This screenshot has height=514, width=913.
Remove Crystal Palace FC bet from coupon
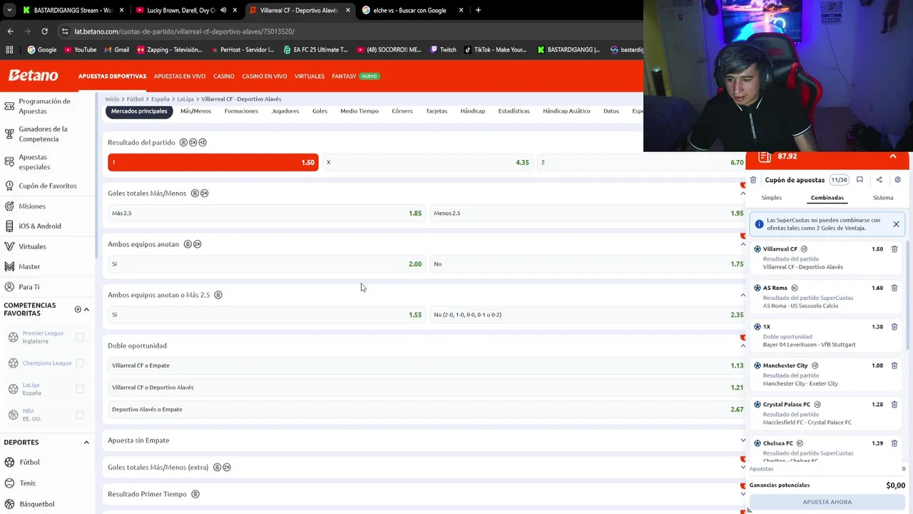894,404
